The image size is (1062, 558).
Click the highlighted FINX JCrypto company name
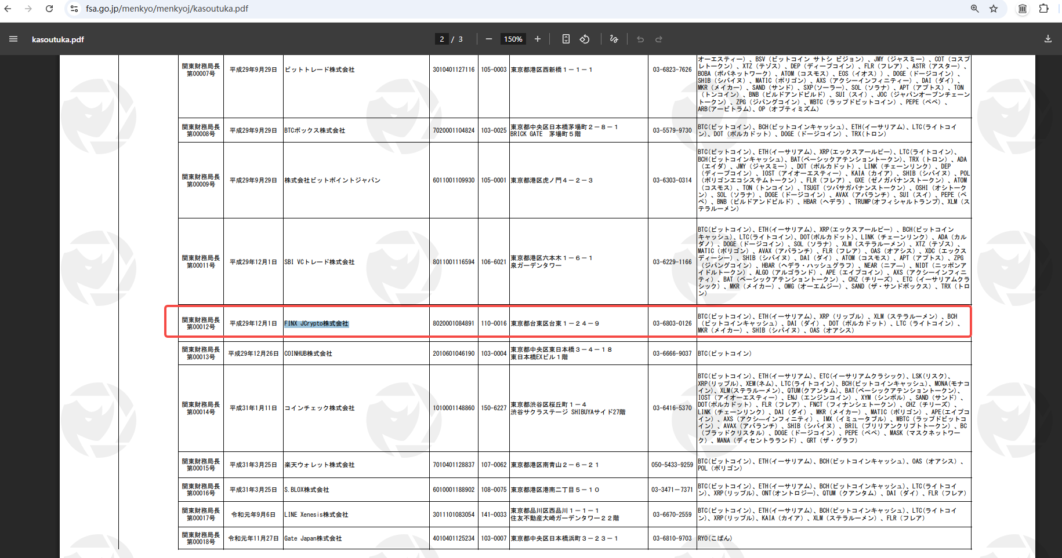coord(316,324)
